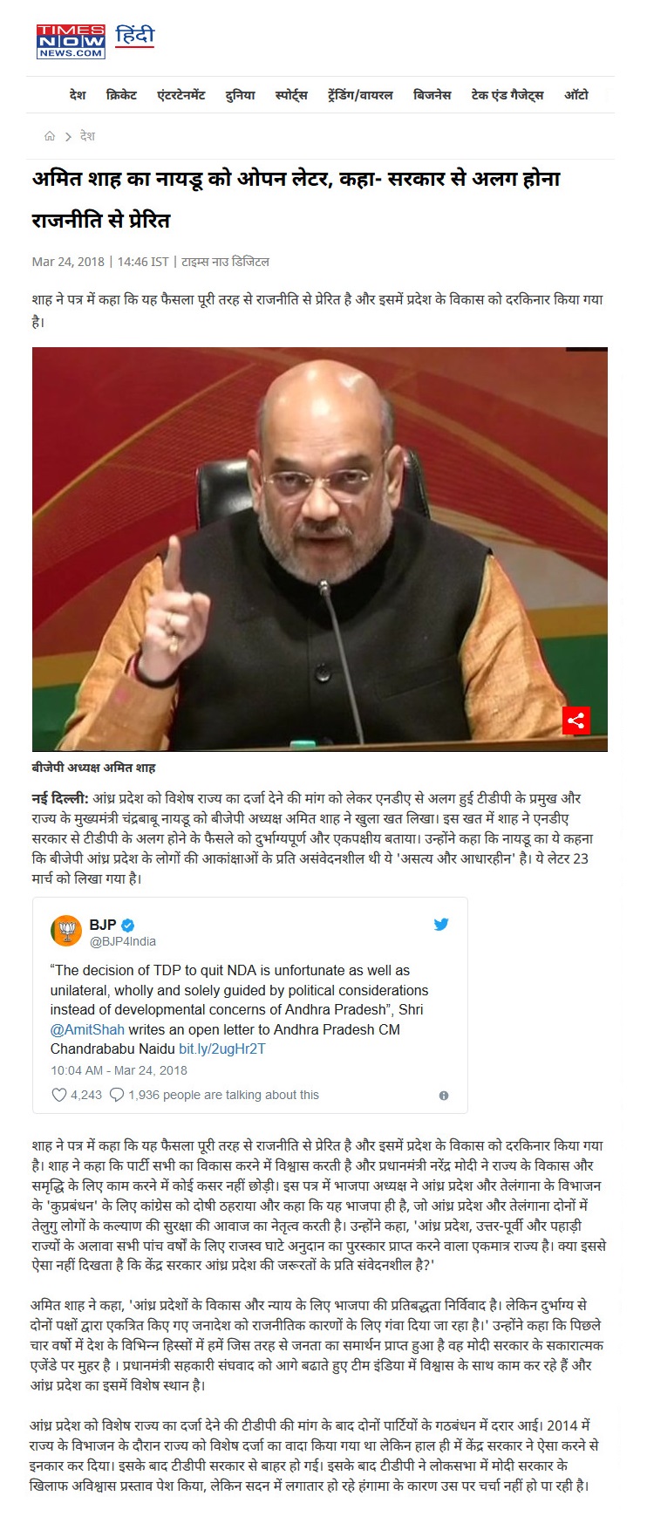
Task: Go to the दुनिया section
Action: point(240,95)
